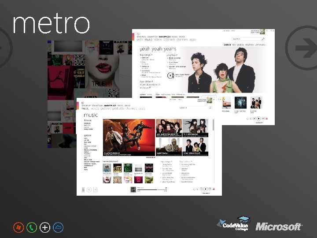The image size is (317, 238).
Task: Select podcasts category in music window
Action: point(118,108)
